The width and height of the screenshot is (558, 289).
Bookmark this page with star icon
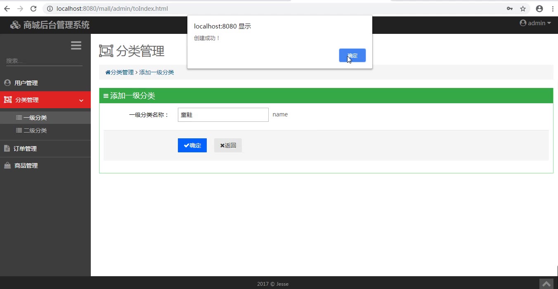click(x=523, y=9)
